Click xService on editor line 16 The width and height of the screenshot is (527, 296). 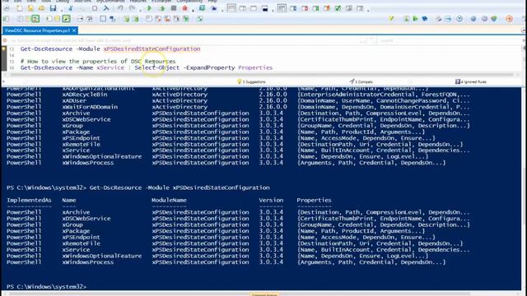click(x=110, y=67)
